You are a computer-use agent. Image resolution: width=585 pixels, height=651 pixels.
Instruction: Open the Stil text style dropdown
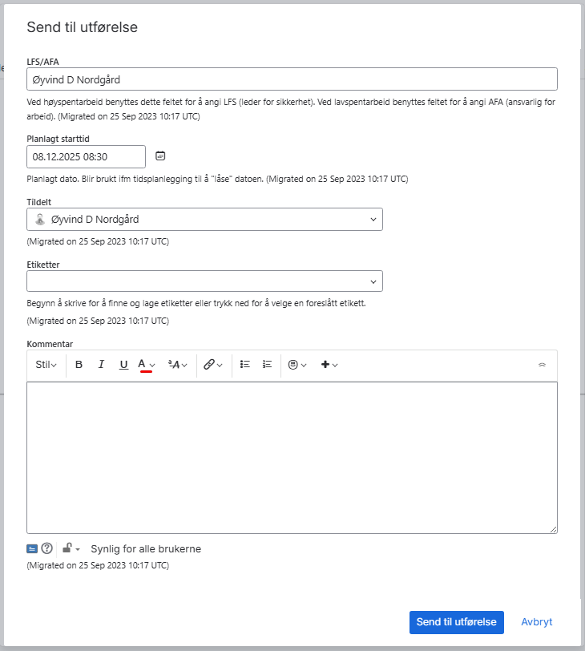pos(46,365)
